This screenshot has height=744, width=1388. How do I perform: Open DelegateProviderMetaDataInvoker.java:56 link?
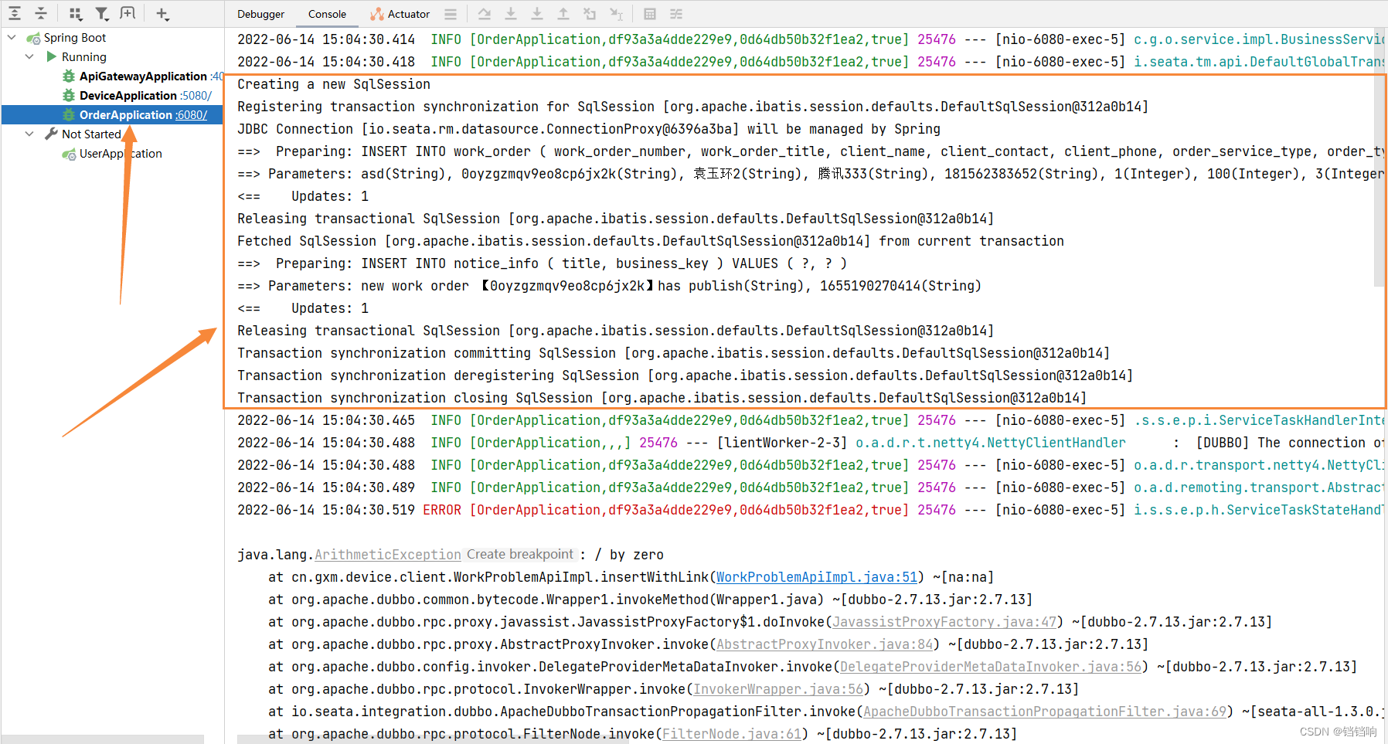[x=991, y=667]
